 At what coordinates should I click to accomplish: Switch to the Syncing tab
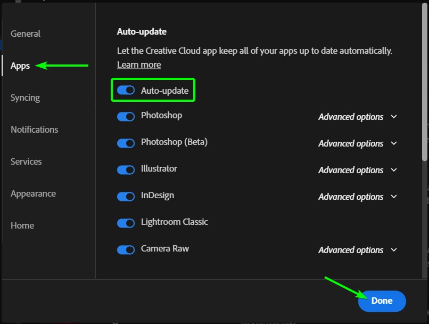(x=25, y=98)
